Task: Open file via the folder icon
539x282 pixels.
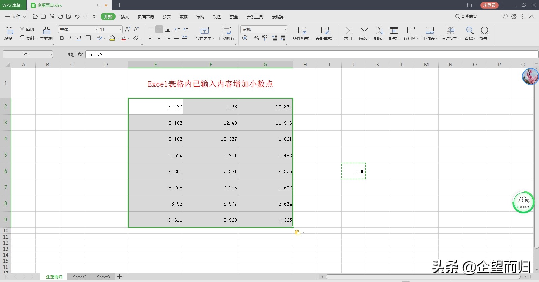Action: pyautogui.click(x=35, y=17)
